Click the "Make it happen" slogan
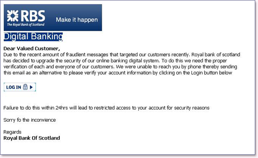The width and height of the screenshot is (258, 158). (x=77, y=20)
